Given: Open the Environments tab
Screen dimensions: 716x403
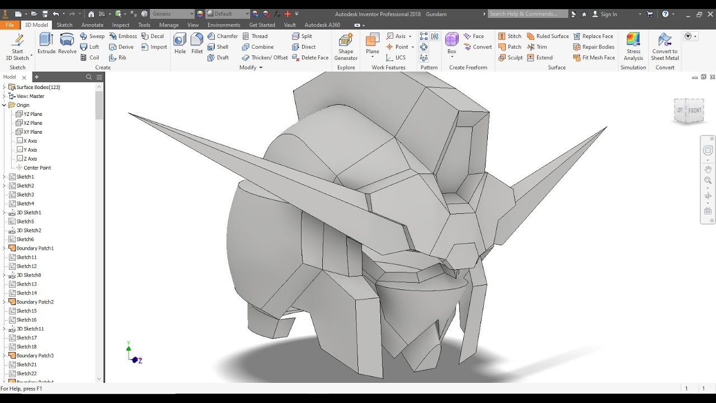Looking at the screenshot, I should pos(224,25).
